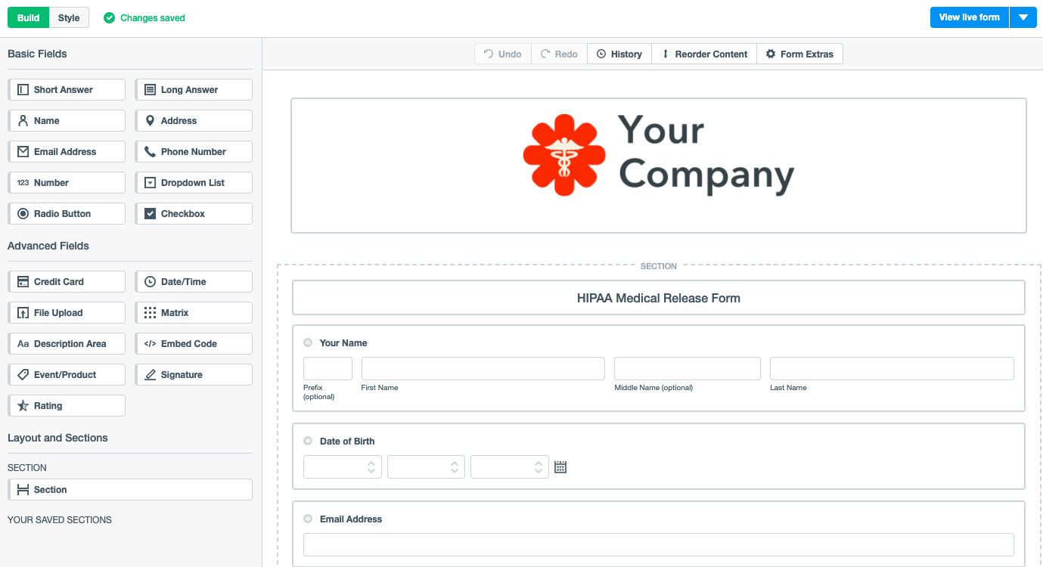Insert a Signature field
Viewport: 1043px width, 567px height.
[194, 374]
